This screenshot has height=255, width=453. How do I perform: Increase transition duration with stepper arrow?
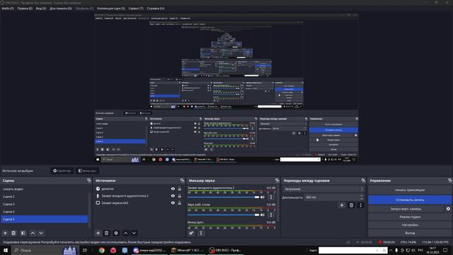(x=362, y=195)
